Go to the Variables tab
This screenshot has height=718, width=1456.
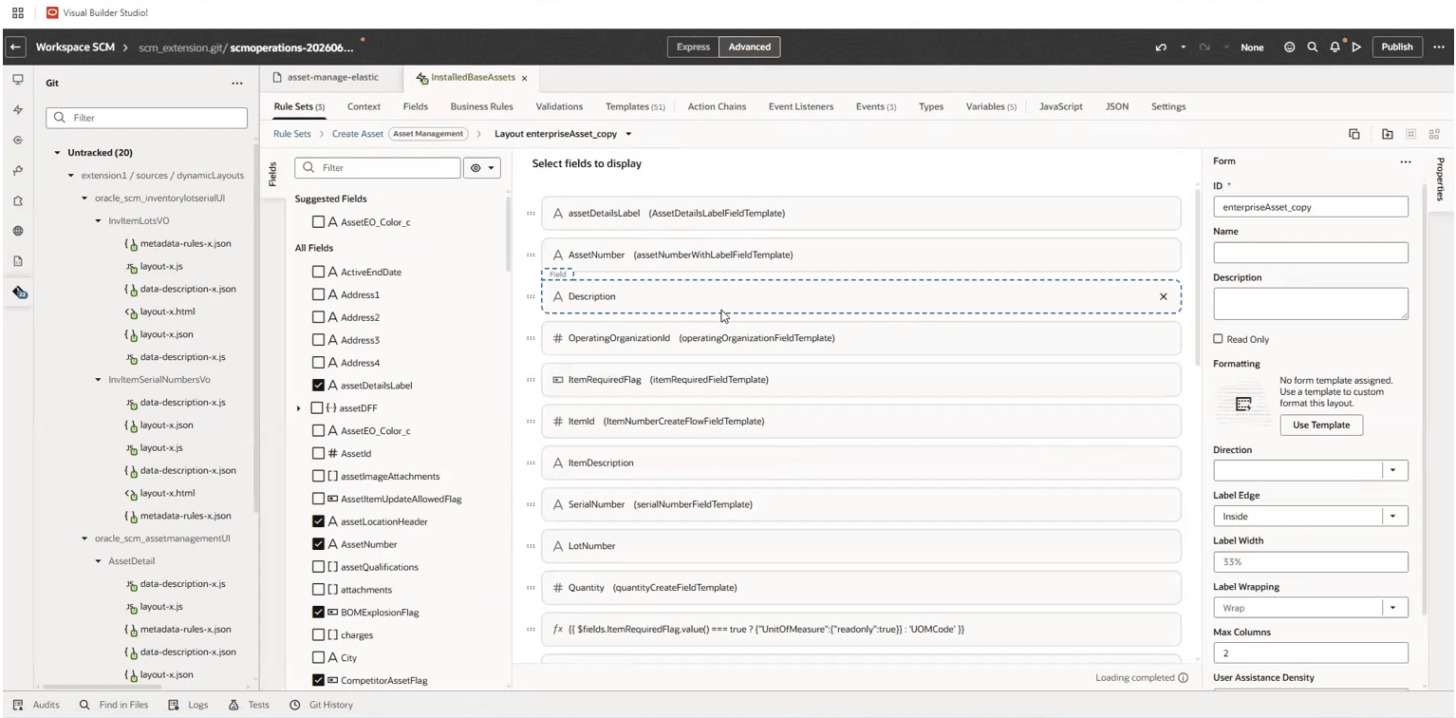[991, 106]
